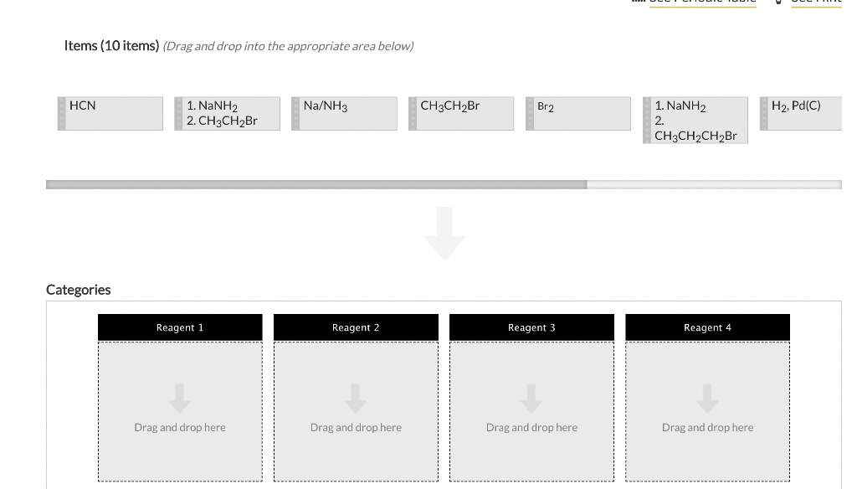This screenshot has width=857, height=489.
Task: Click the large down arrow above Categories
Action: (444, 234)
